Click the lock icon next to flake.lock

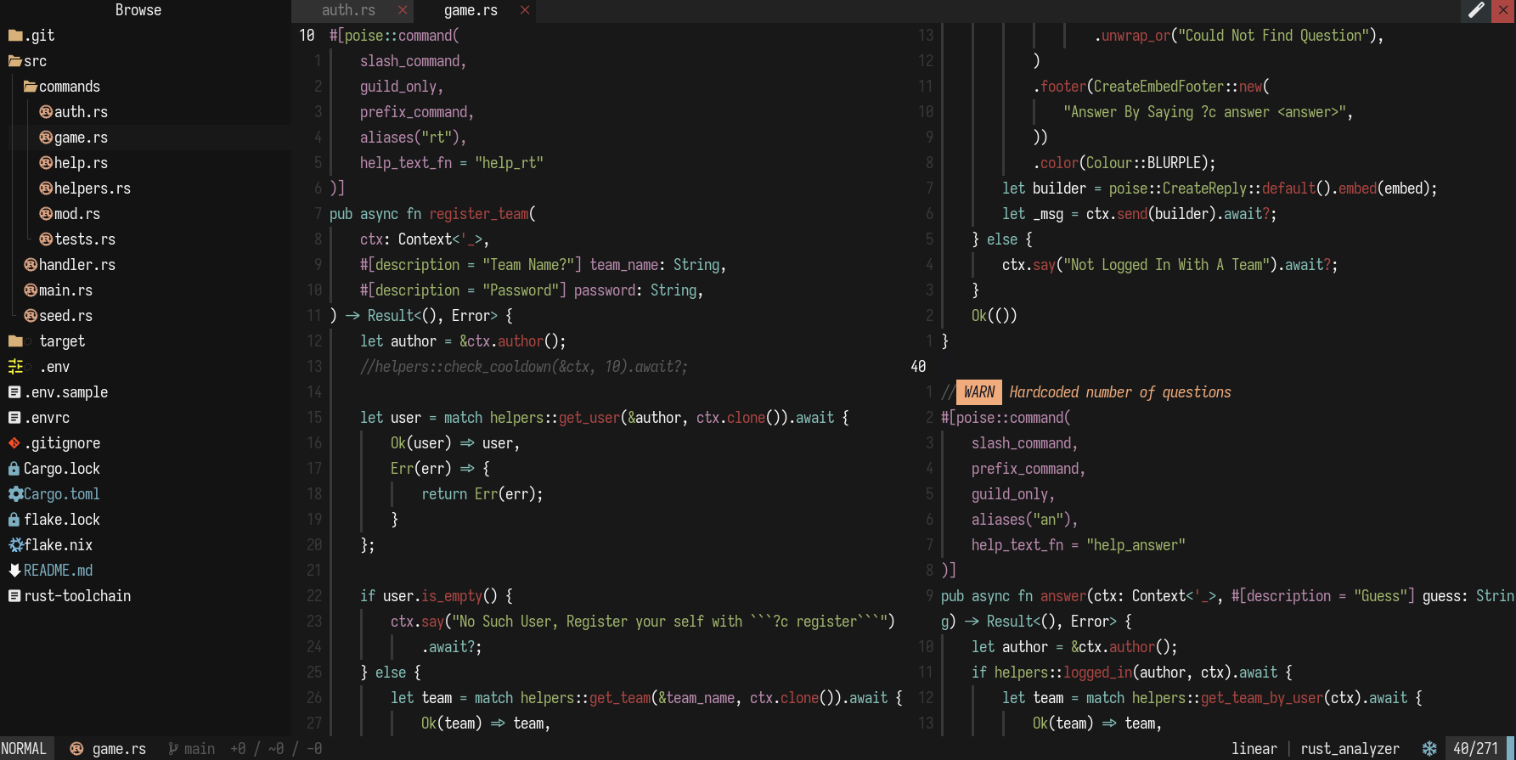(x=14, y=520)
